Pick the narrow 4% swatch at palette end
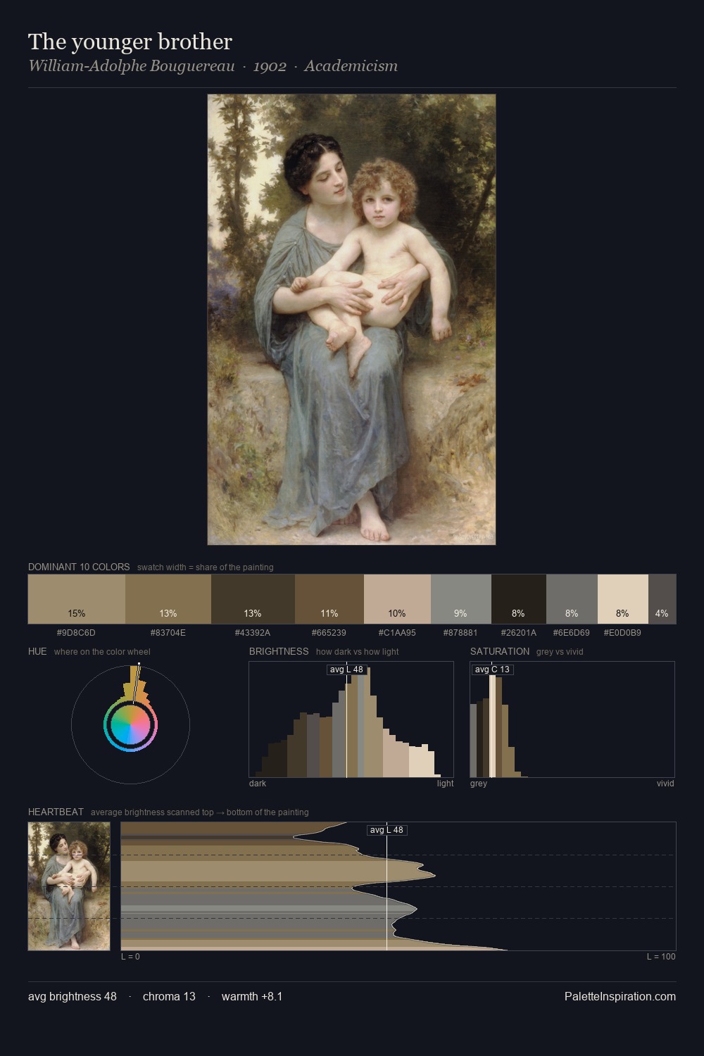 click(x=662, y=599)
